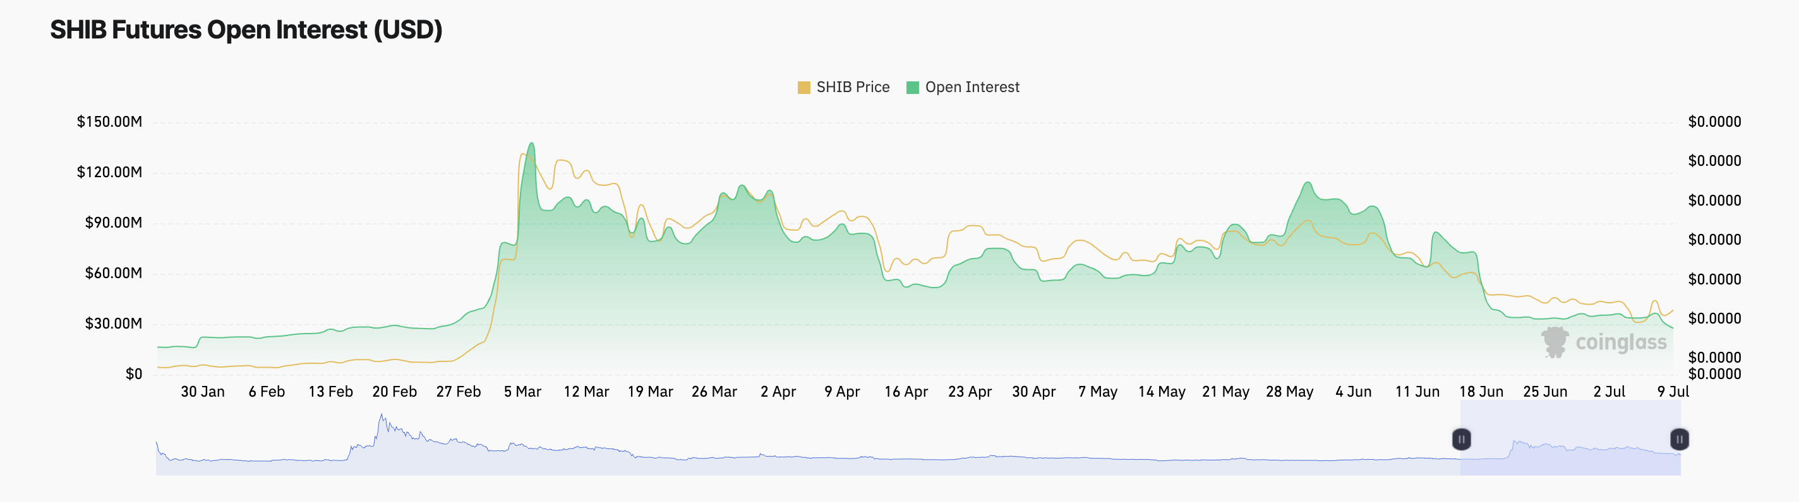Click the $60.00M axis label

tap(113, 273)
